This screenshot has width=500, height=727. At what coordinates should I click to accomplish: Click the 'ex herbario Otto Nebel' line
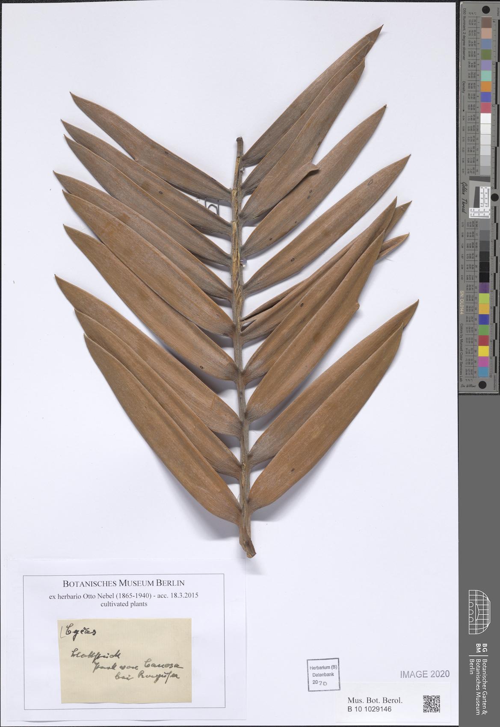click(x=124, y=595)
